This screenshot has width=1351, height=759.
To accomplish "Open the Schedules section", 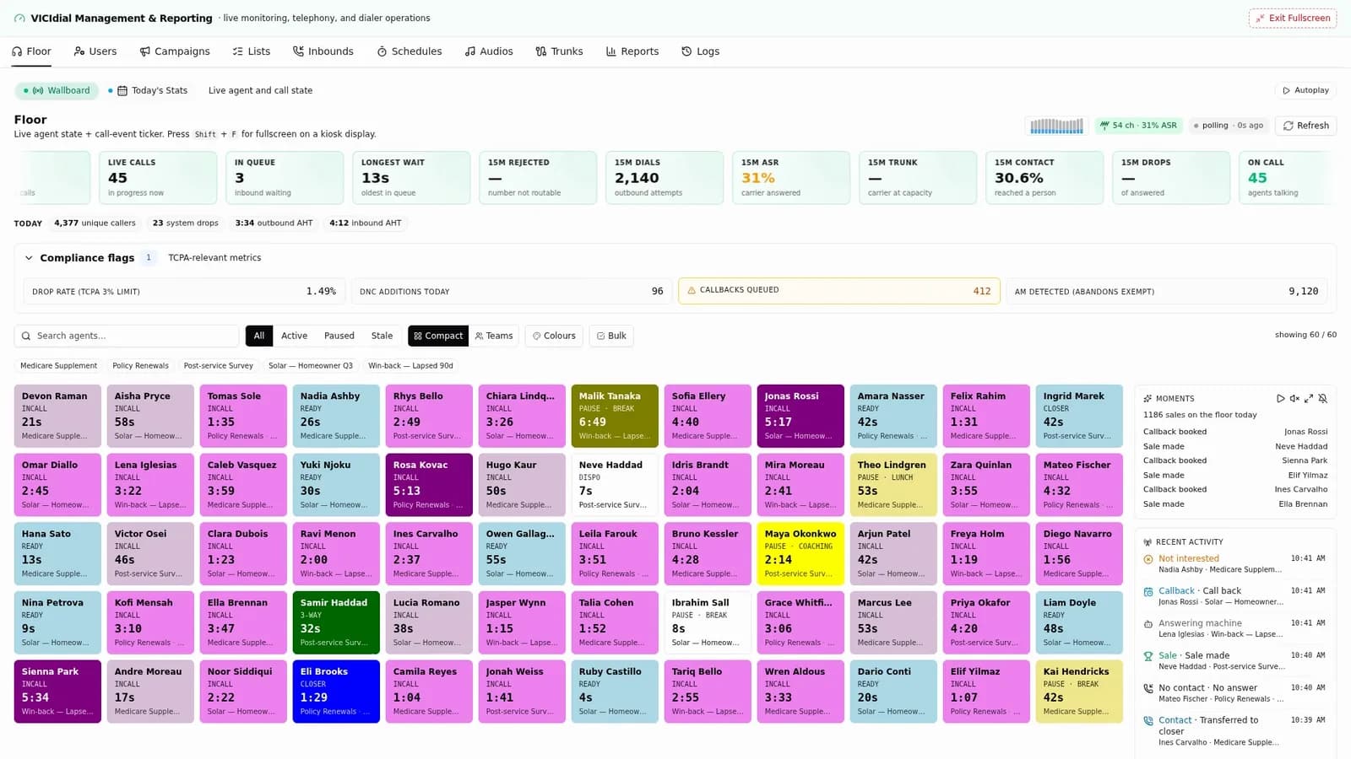I will 410,51.
